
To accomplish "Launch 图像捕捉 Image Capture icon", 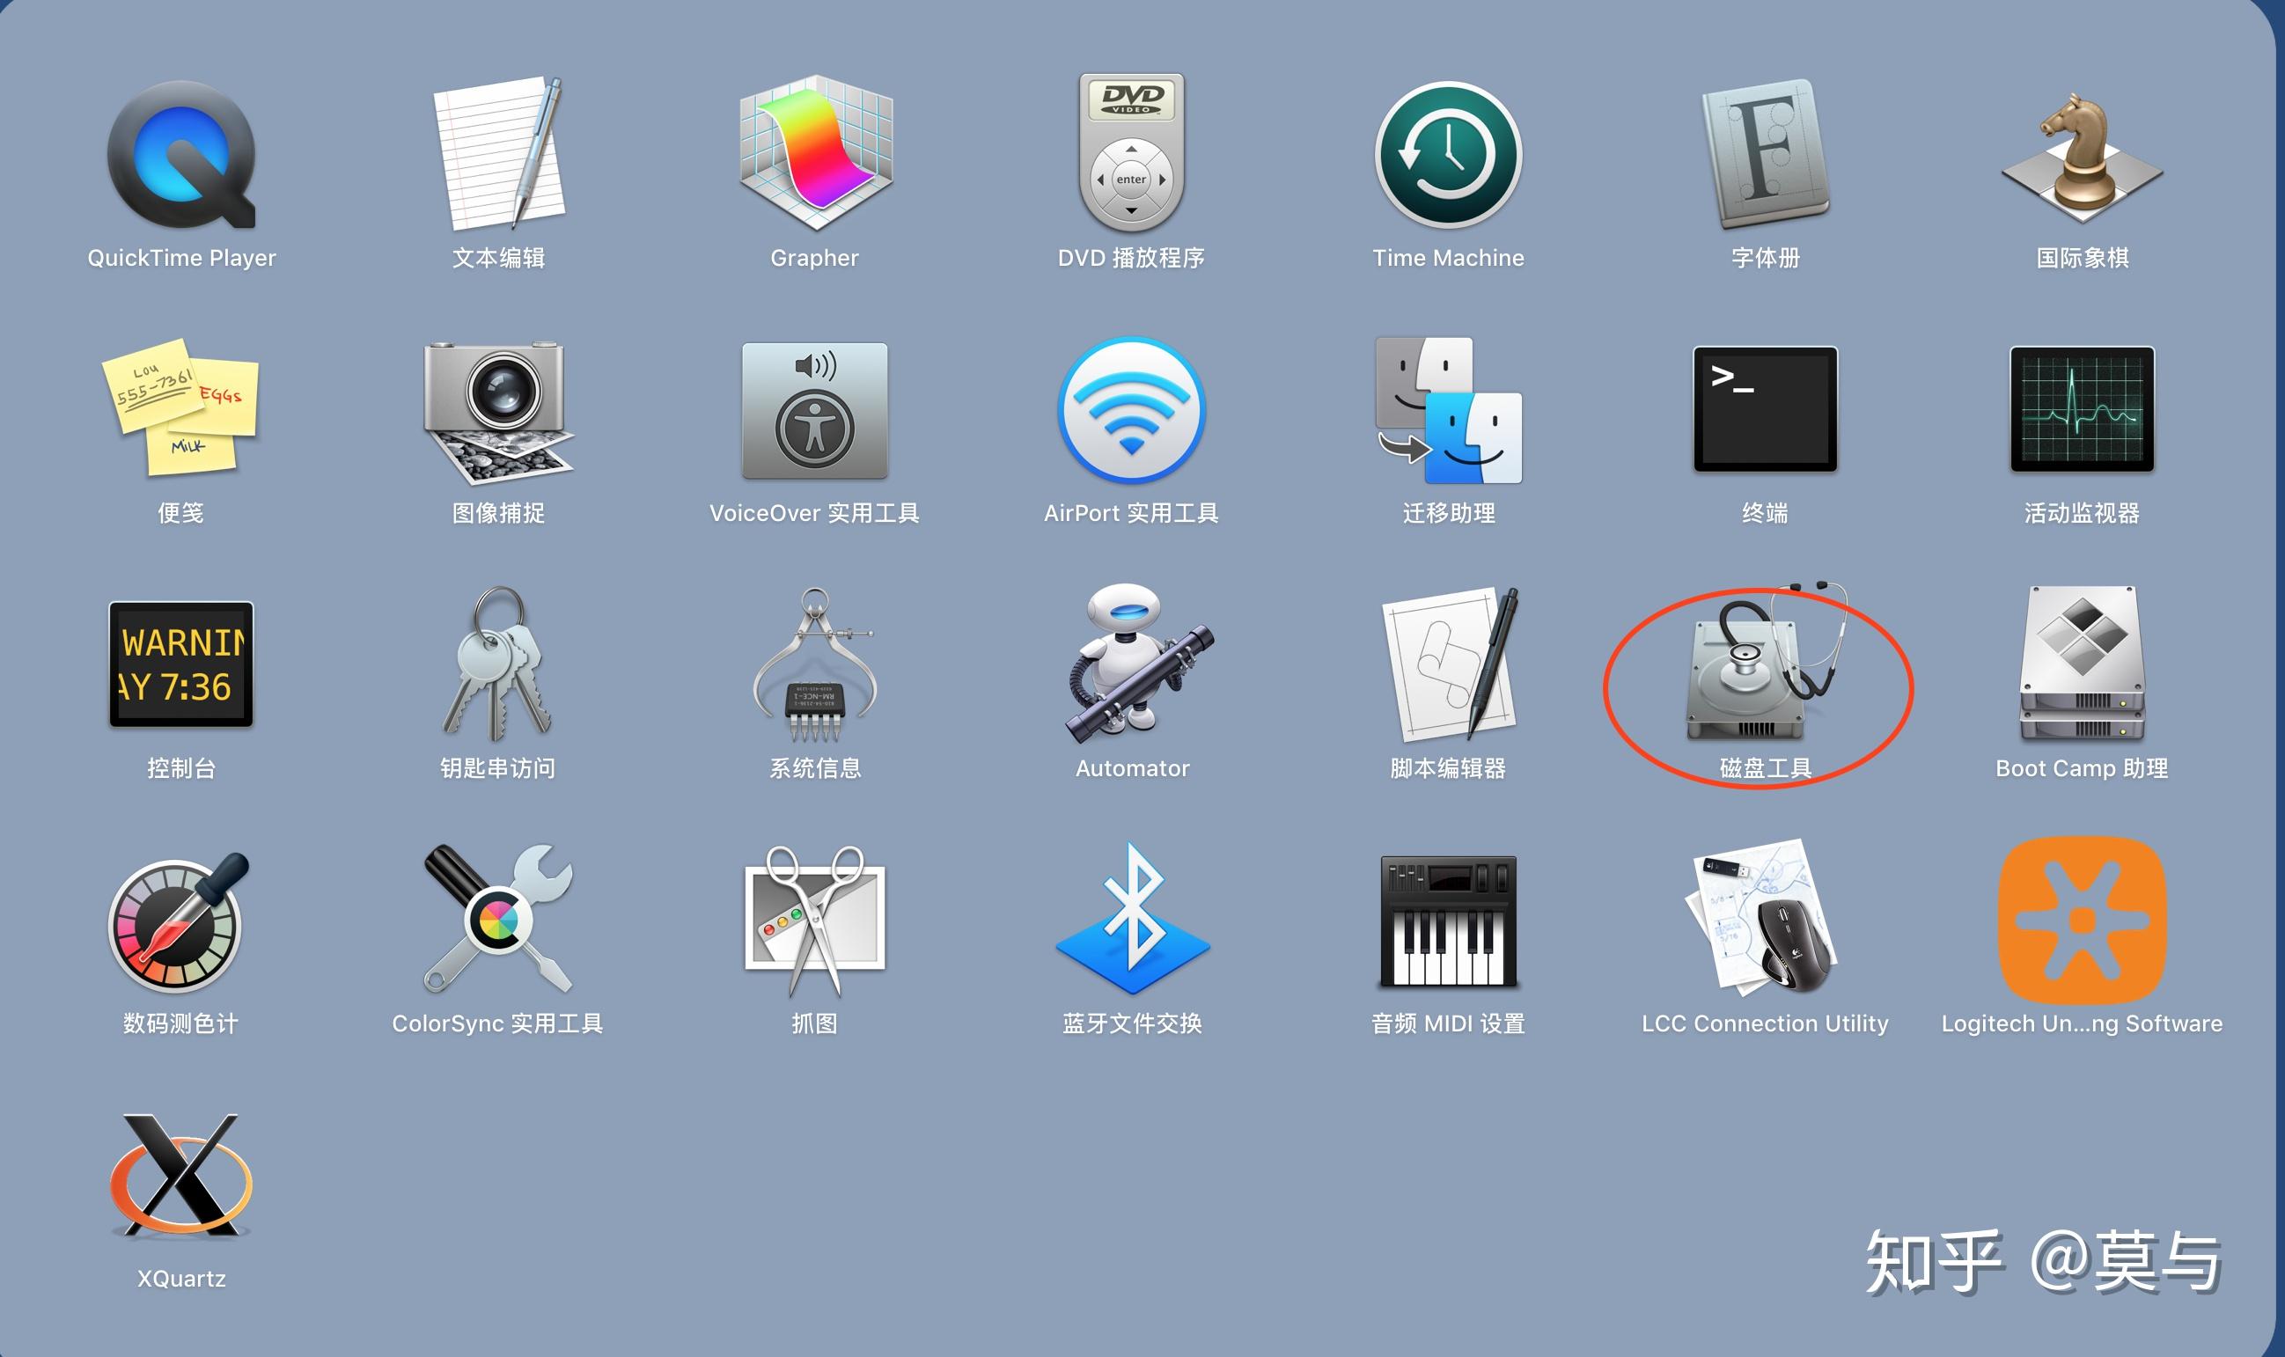I will click(x=498, y=412).
